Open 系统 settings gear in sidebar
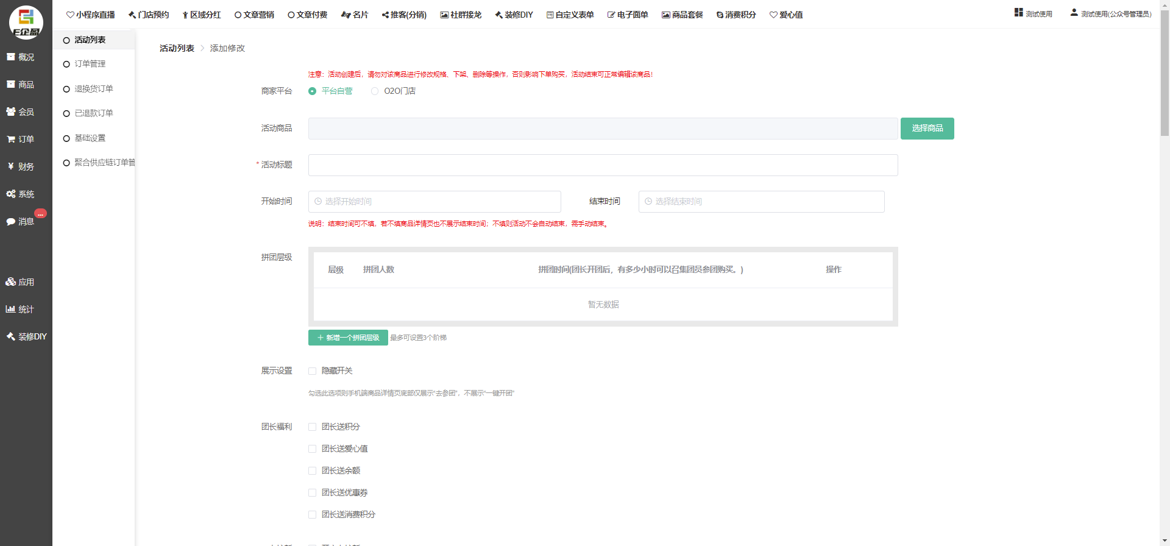Screen dimensions: 1170x546 point(20,194)
